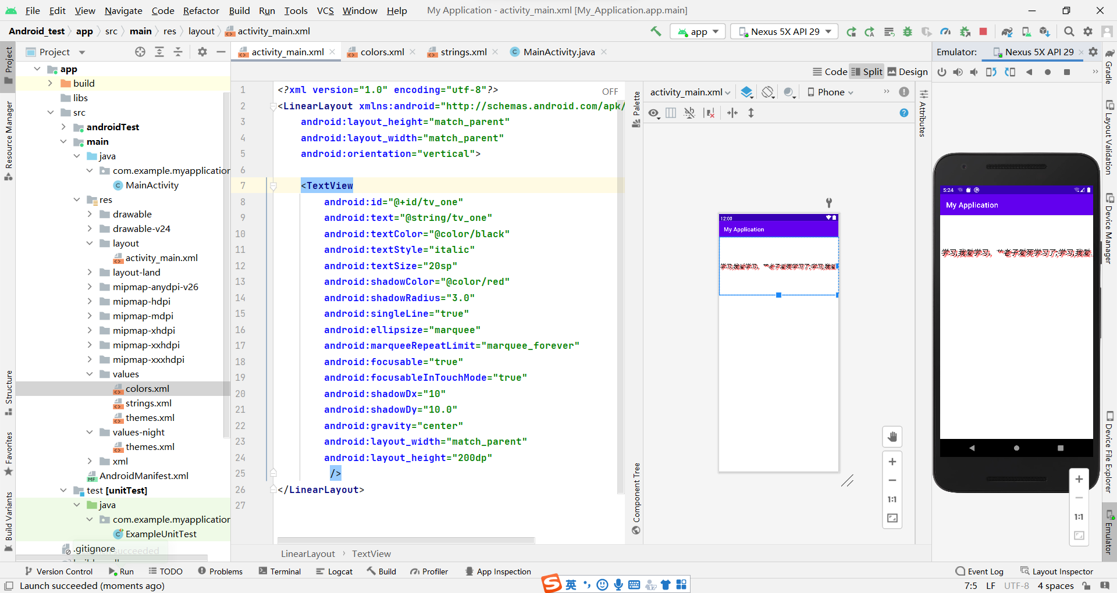Viewport: 1117px width, 593px height.
Task: Stop the running app via red Stop icon
Action: coord(983,31)
